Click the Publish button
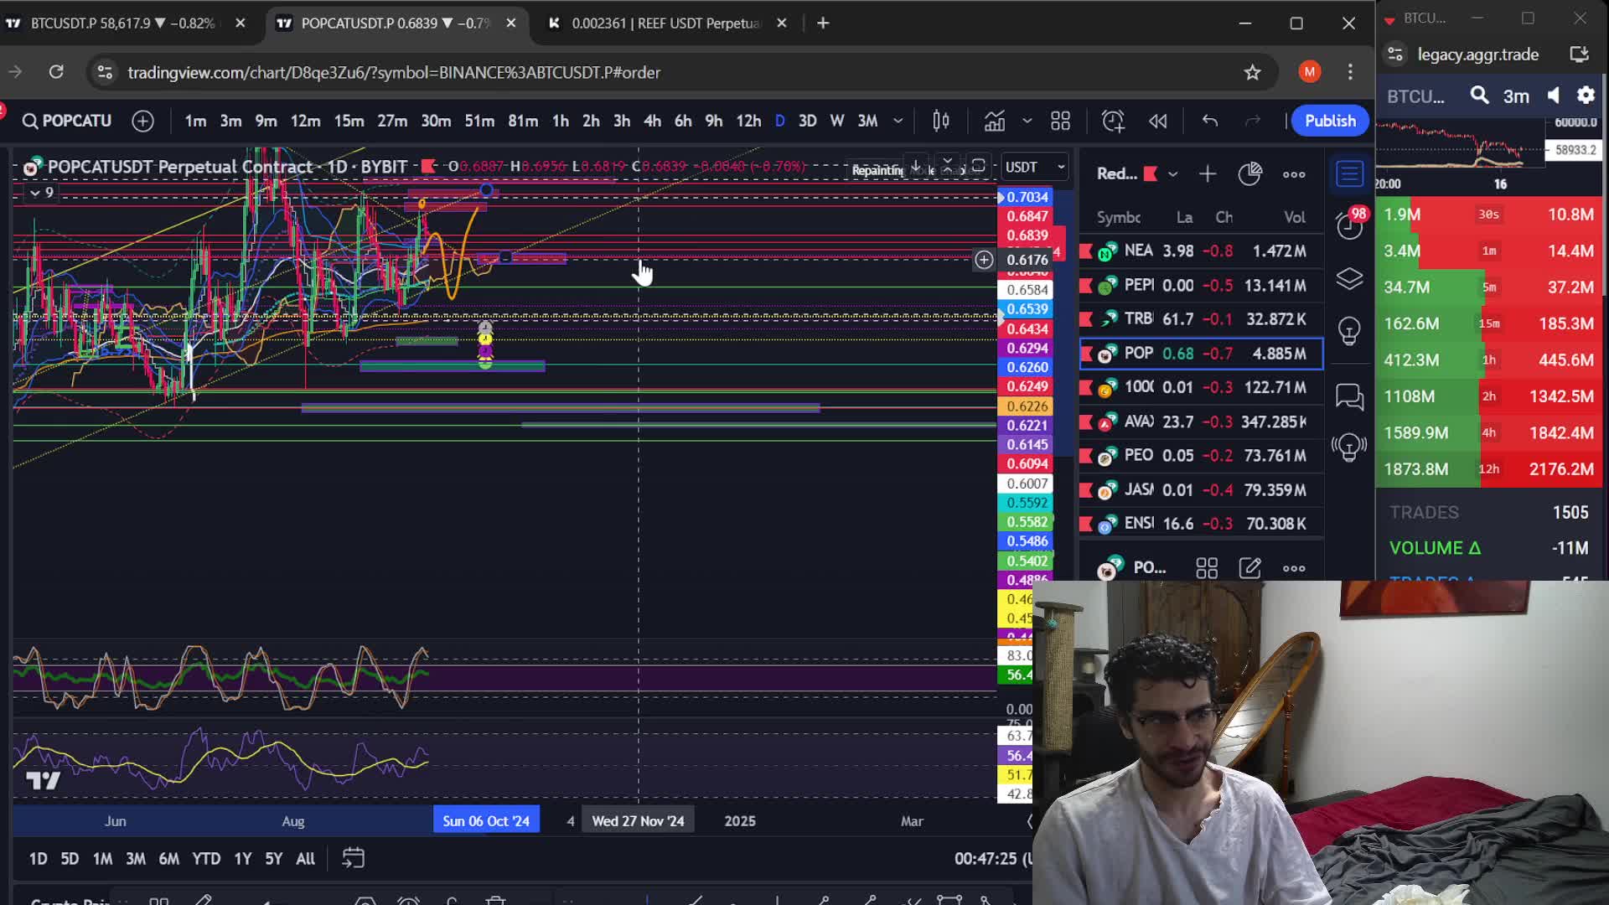1609x905 pixels. [1330, 121]
